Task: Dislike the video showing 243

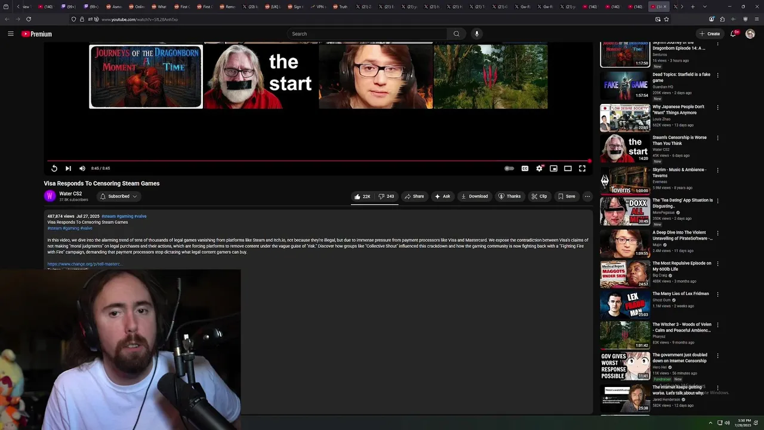Action: coord(386,196)
